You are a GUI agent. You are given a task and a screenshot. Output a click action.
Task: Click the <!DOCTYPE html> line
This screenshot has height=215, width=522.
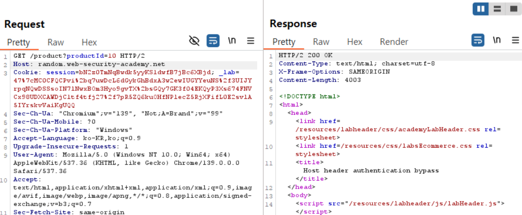click(x=310, y=96)
